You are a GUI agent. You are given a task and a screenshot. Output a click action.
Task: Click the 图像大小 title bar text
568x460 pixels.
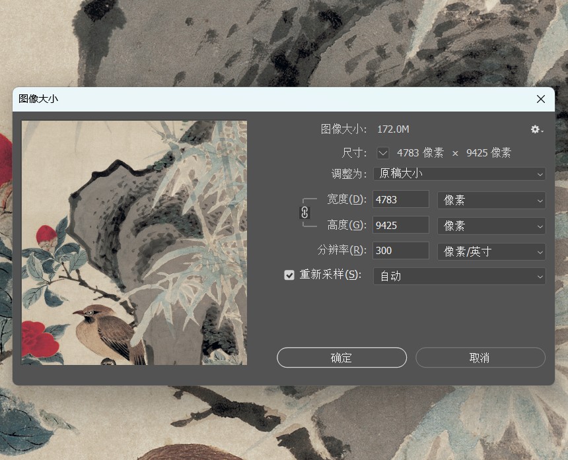tap(38, 99)
